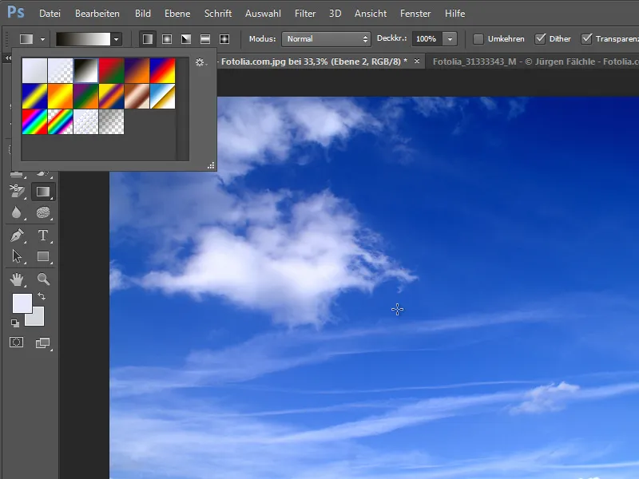
Task: Select the Gradient tool in the toolbox
Action: click(x=43, y=192)
